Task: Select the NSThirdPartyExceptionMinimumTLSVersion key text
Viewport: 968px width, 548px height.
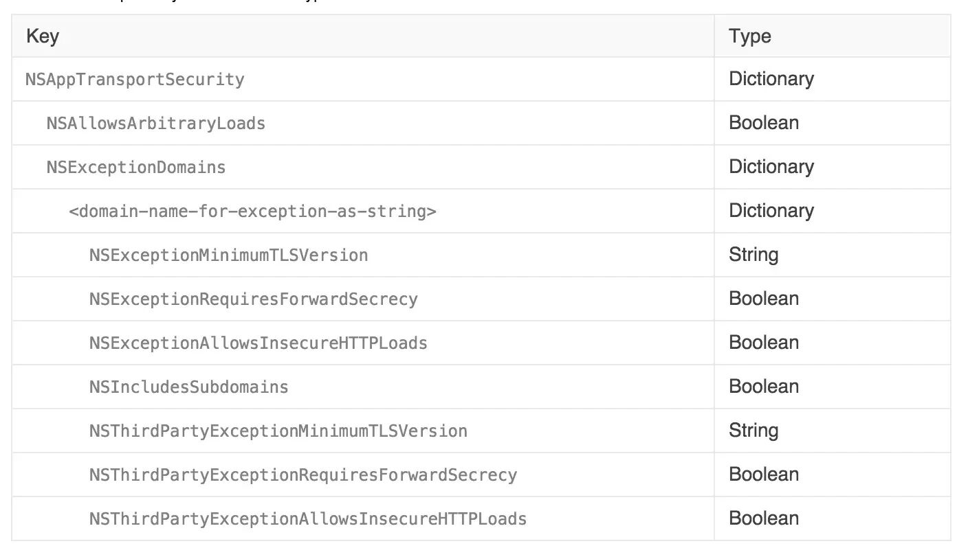Action: click(x=278, y=431)
